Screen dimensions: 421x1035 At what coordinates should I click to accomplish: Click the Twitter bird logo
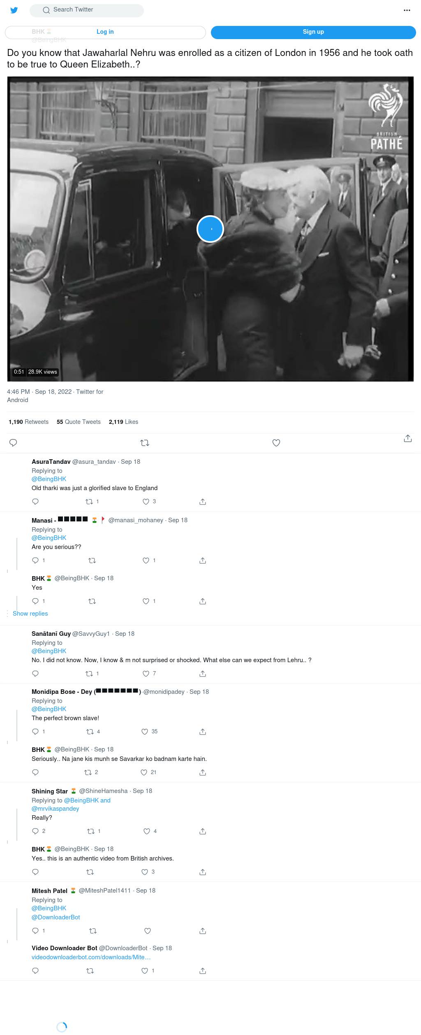tap(14, 10)
